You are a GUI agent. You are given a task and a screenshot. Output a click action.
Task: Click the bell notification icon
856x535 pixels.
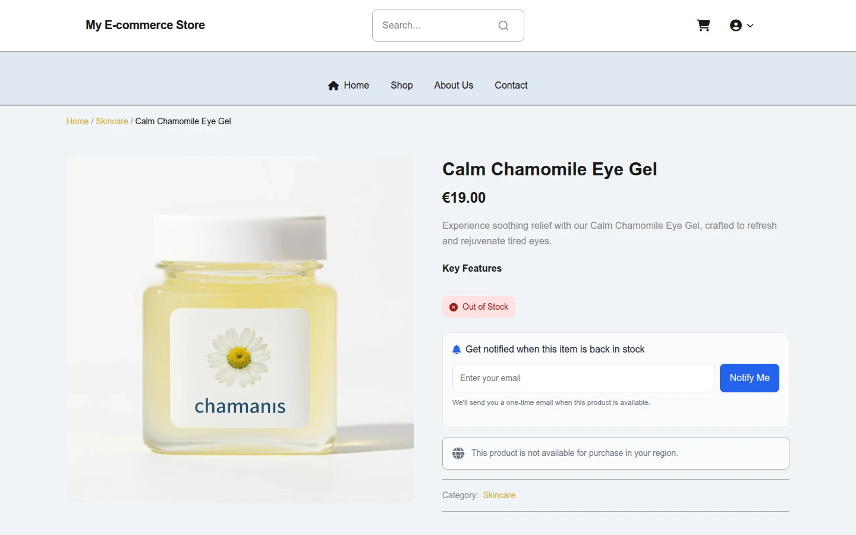pyautogui.click(x=457, y=350)
